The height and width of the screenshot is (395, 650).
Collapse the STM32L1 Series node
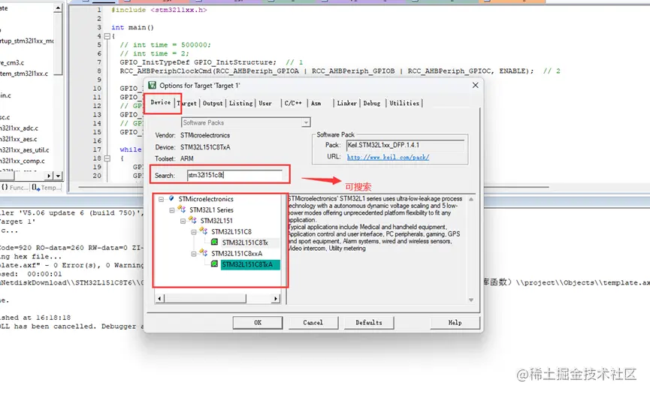pos(171,210)
